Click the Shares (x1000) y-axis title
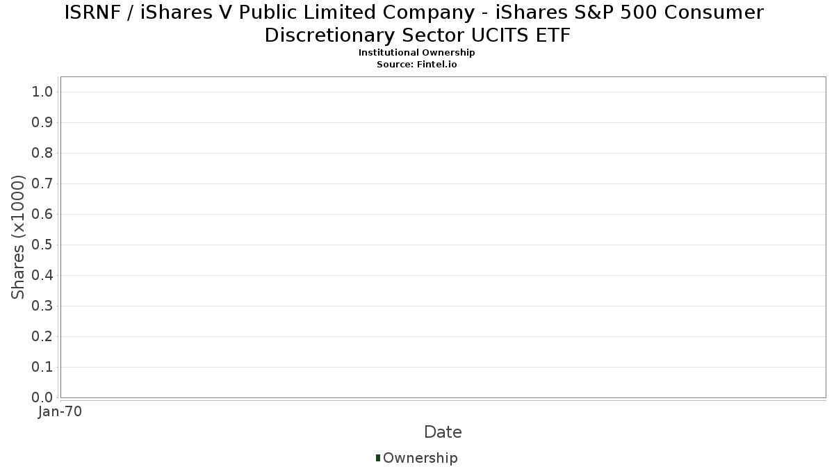The image size is (834, 469). tap(19, 238)
